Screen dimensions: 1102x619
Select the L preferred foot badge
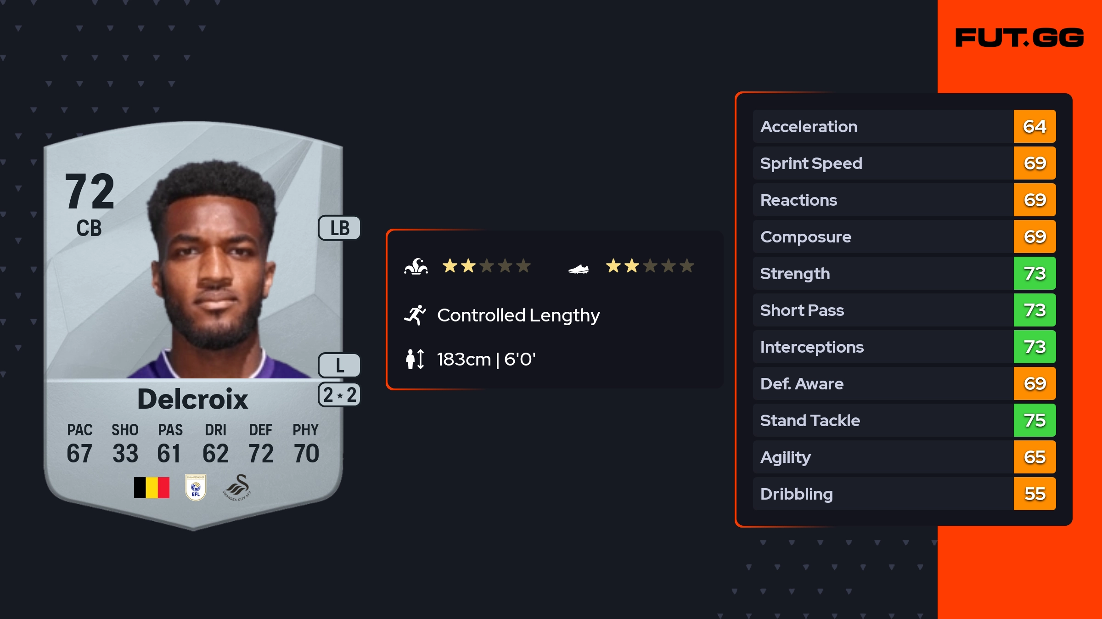point(340,366)
